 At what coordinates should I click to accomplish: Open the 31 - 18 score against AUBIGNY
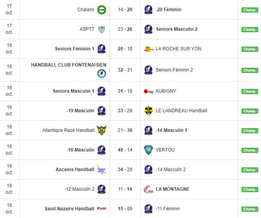(x=125, y=91)
